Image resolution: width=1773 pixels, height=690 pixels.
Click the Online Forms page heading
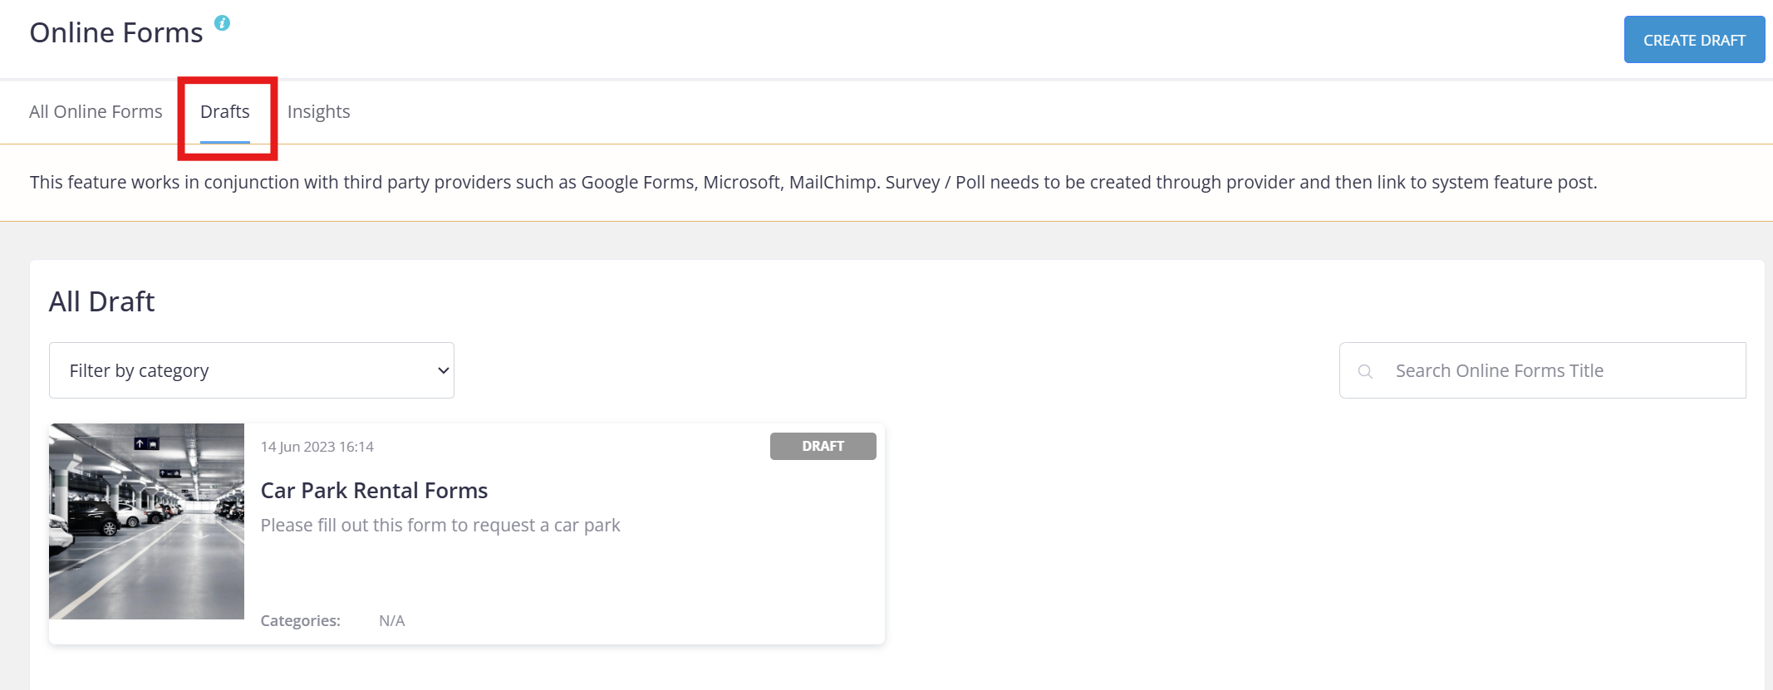tap(116, 32)
